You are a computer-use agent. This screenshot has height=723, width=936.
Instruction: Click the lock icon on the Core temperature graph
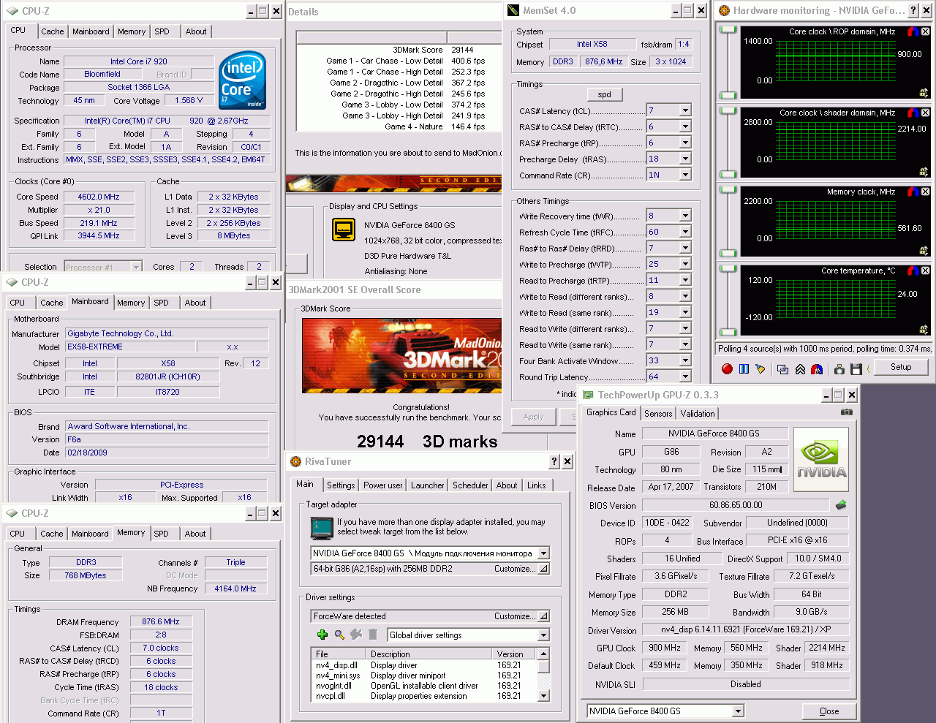coord(924,329)
